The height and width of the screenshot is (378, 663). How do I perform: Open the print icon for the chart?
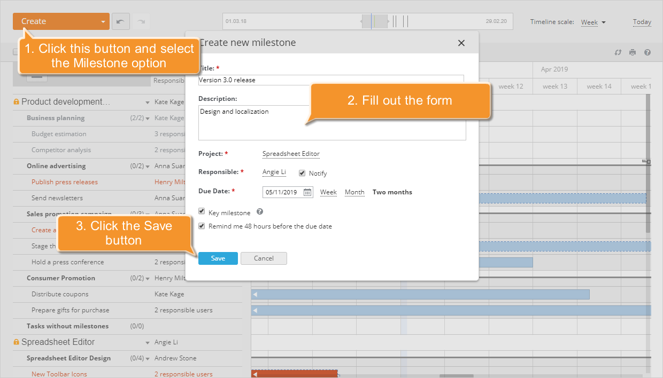(x=633, y=53)
